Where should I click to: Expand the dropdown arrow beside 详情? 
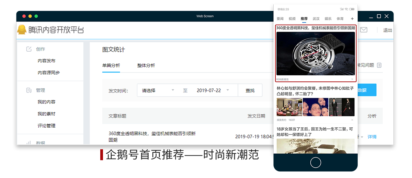click(362, 137)
